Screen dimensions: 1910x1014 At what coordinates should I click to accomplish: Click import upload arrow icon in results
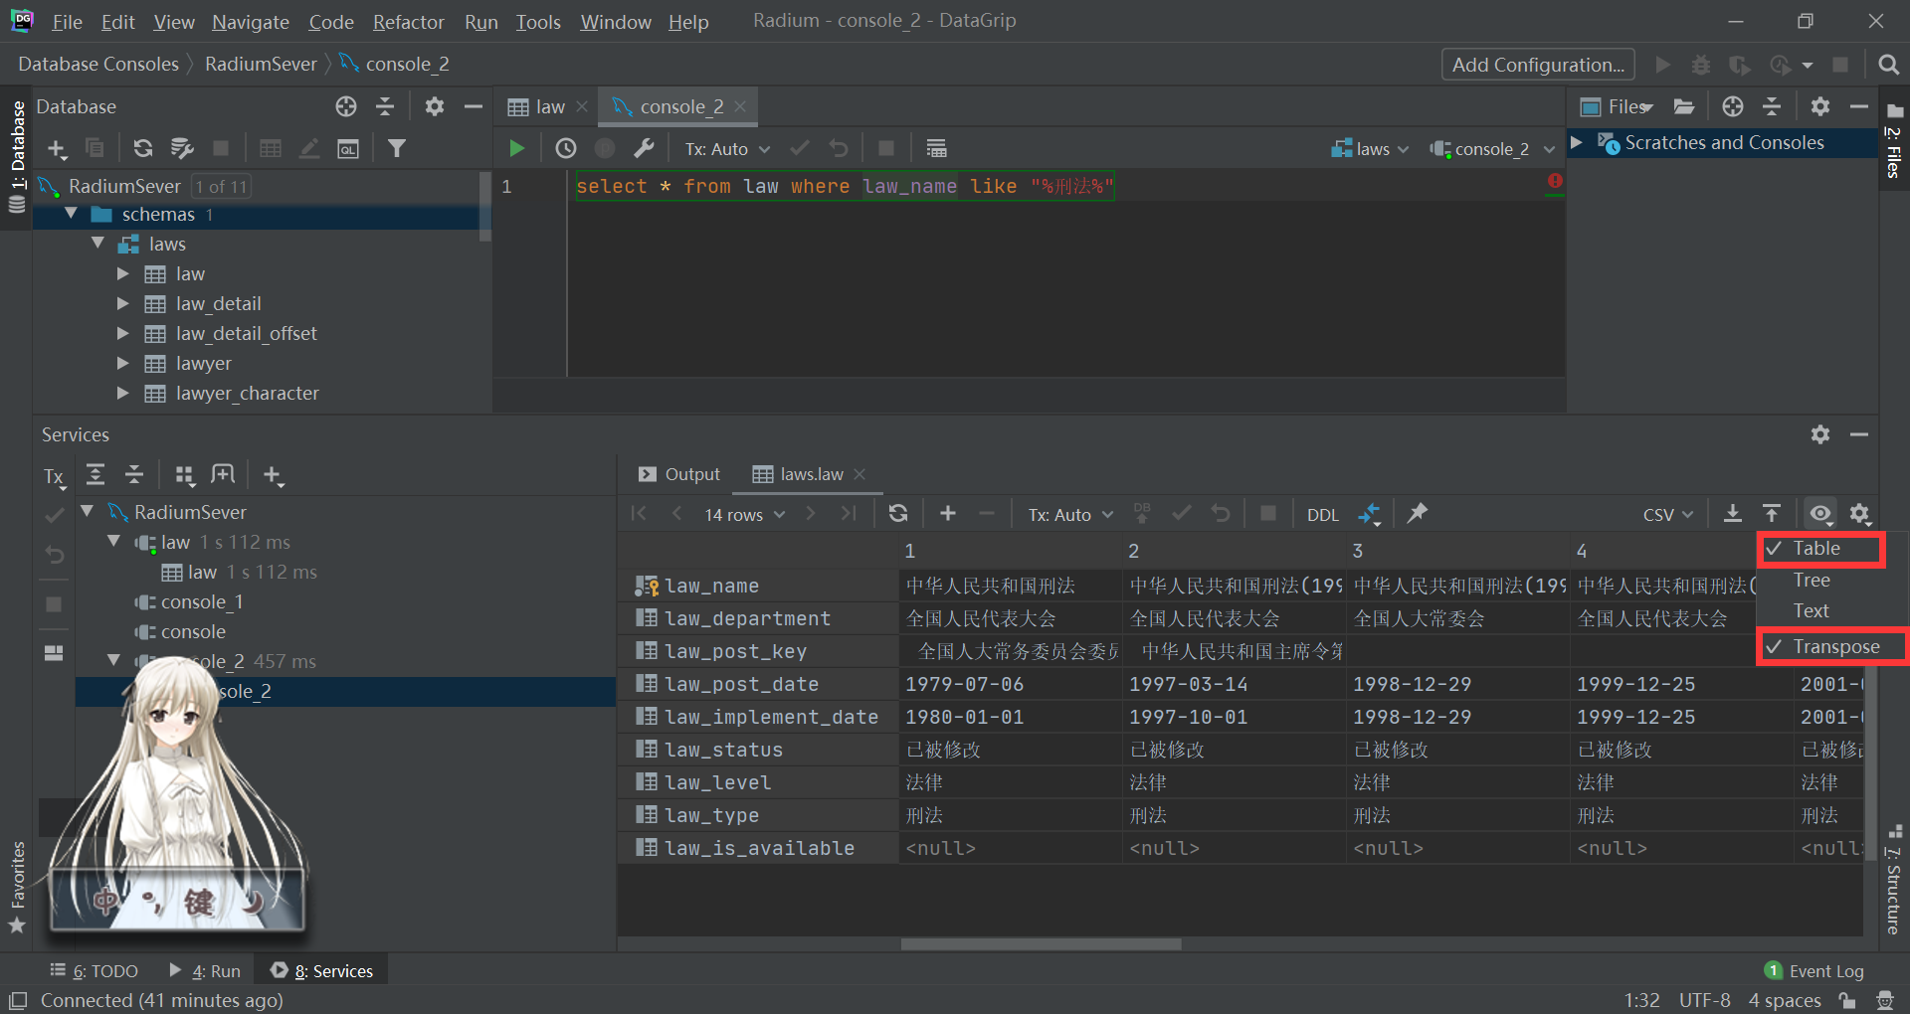[x=1772, y=513]
